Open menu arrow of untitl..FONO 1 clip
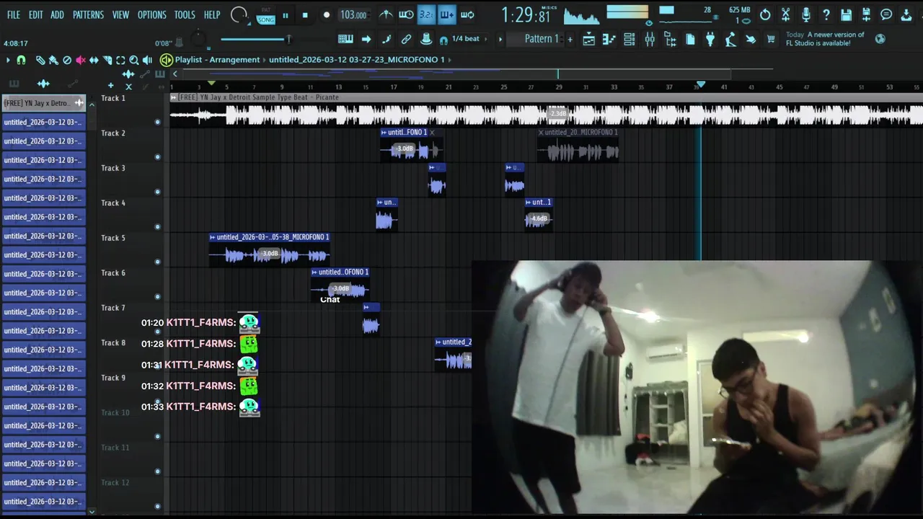The height and width of the screenshot is (519, 923). click(384, 133)
